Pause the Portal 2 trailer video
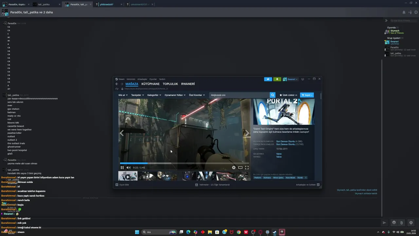The image size is (419, 236). tap(122, 167)
